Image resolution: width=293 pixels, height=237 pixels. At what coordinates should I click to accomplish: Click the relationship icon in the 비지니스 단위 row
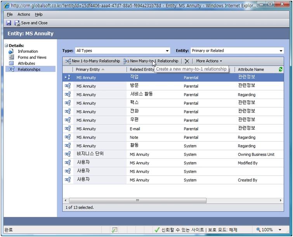coord(68,154)
